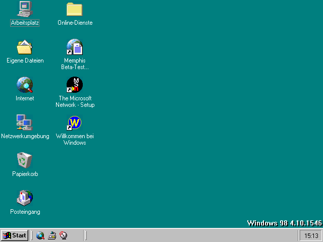Click The Microsoft Network - Setup label
Viewport: 323px width, 242px height.
[x=75, y=102]
